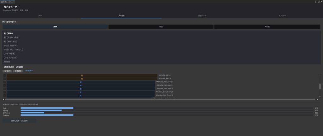
Task: Switch to the プリセット tab
Action: click(121, 16)
